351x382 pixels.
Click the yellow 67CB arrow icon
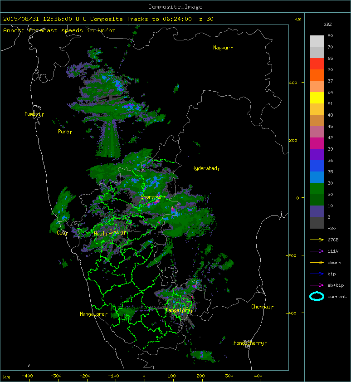point(317,240)
